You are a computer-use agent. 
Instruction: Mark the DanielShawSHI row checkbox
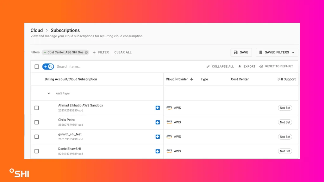click(x=37, y=151)
